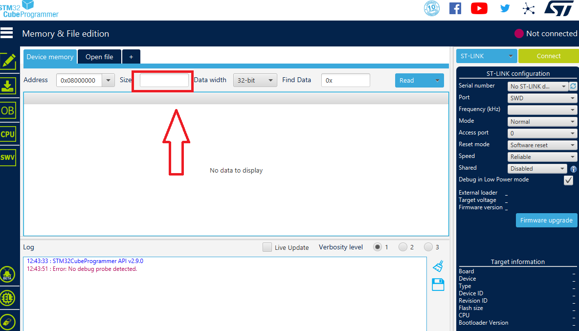Open the hamburger menu
Screen dimensions: 579x331
click(7, 33)
